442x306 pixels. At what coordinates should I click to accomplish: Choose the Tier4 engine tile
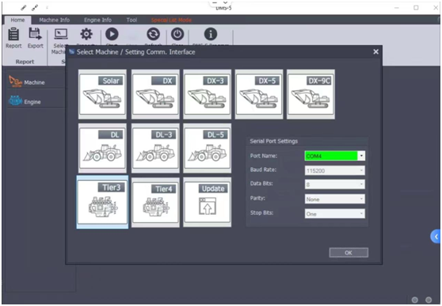[x=155, y=202]
